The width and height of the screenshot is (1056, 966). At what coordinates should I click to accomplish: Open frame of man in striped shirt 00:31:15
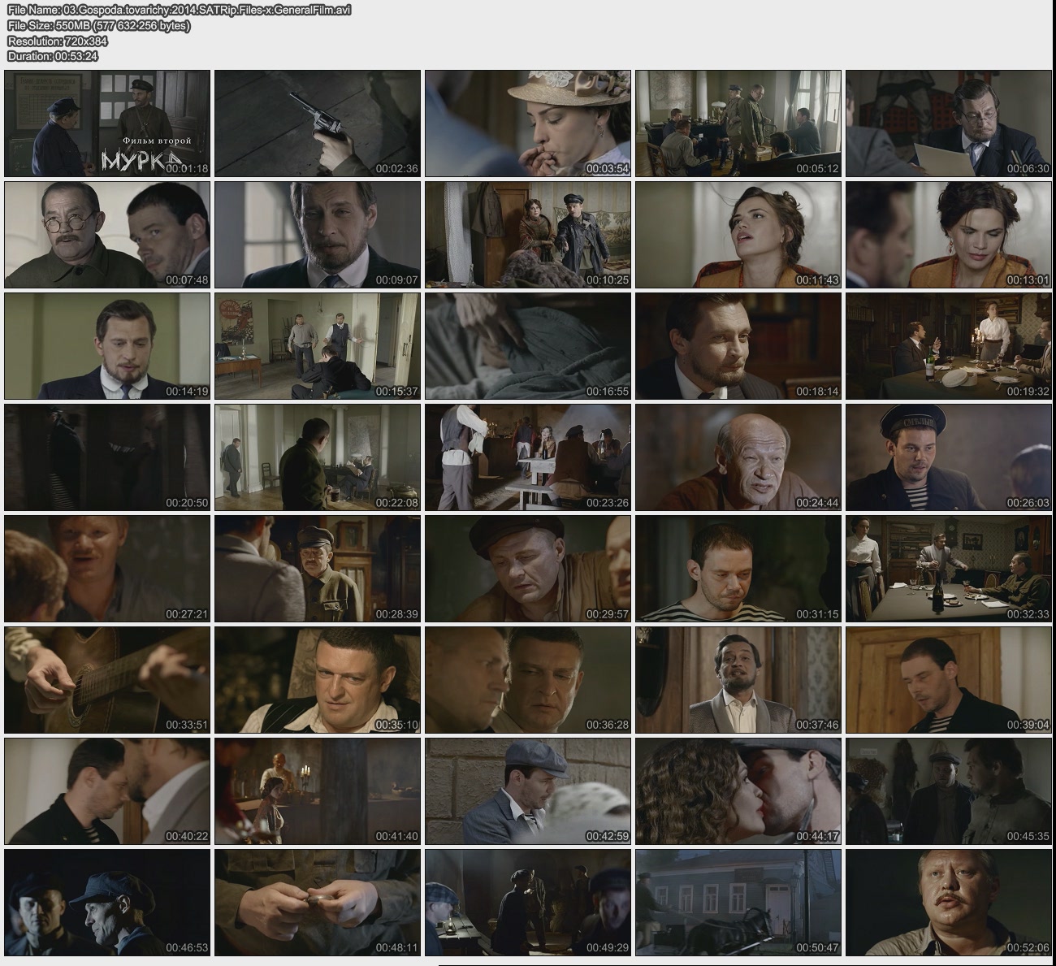[738, 569]
